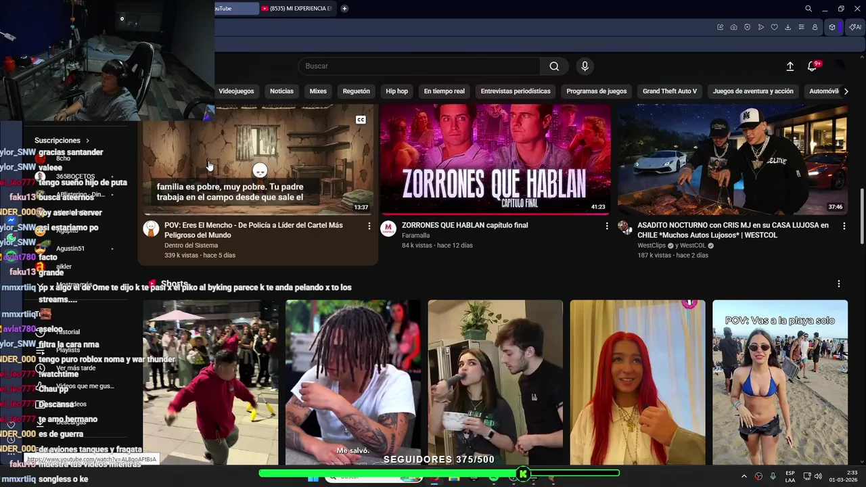Expand the Suscripciones sidebar section
866x487 pixels.
point(62,141)
